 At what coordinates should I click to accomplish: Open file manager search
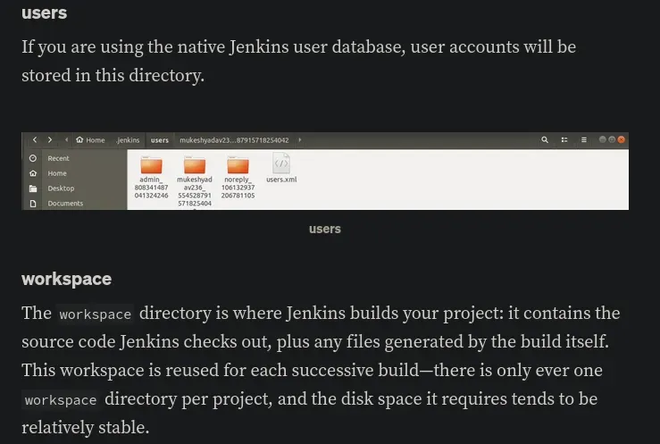(545, 139)
